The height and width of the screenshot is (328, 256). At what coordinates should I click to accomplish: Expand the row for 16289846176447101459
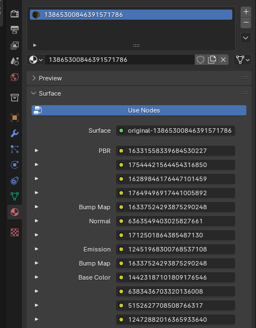tap(37, 178)
